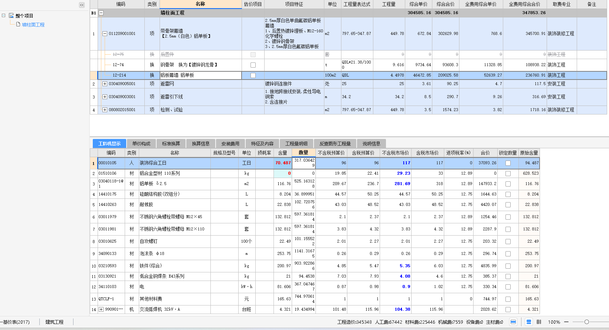Open the 反查图形工程量 tab
Image resolution: width=609 pixels, height=330 pixels.
point(335,143)
